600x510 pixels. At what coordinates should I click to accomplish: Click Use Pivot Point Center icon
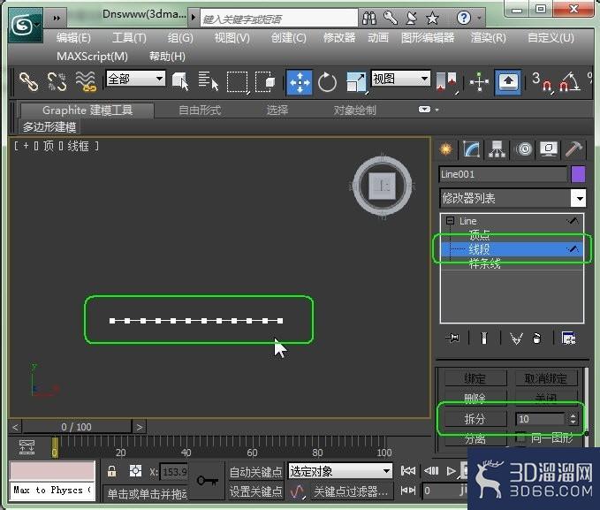click(x=447, y=81)
